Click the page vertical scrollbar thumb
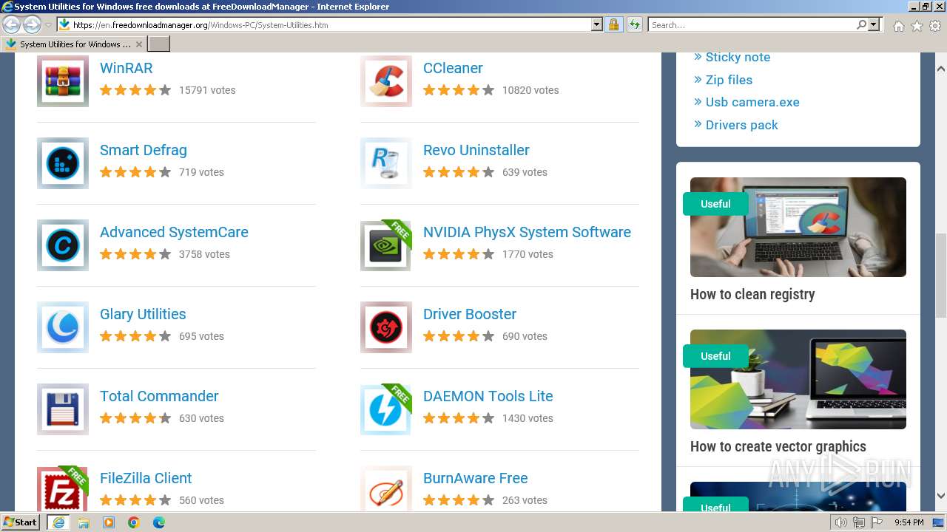 [941, 276]
